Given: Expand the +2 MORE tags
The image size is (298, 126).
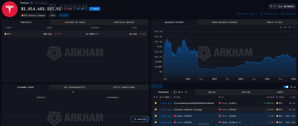Looking at the screenshot, I should pyautogui.click(x=64, y=15).
